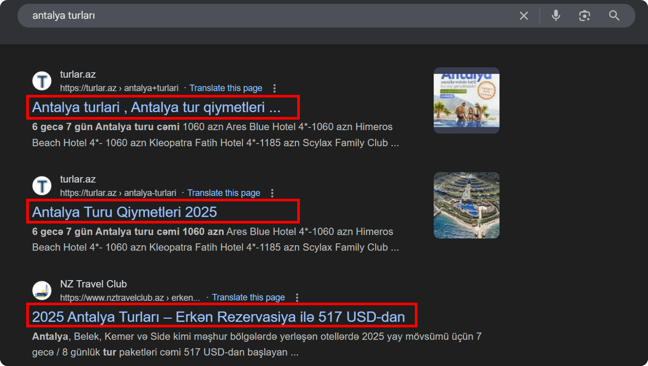
Task: Click the 'turlar.az' site name above the antalya+turlari URL
Action: coord(78,74)
